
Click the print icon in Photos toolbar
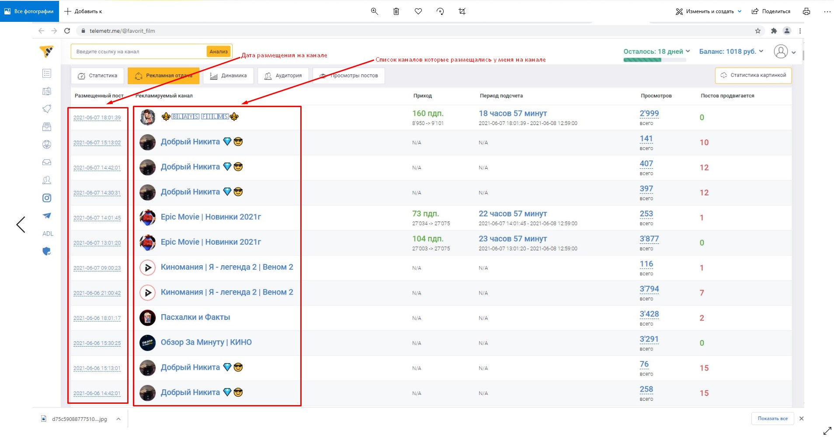(806, 11)
